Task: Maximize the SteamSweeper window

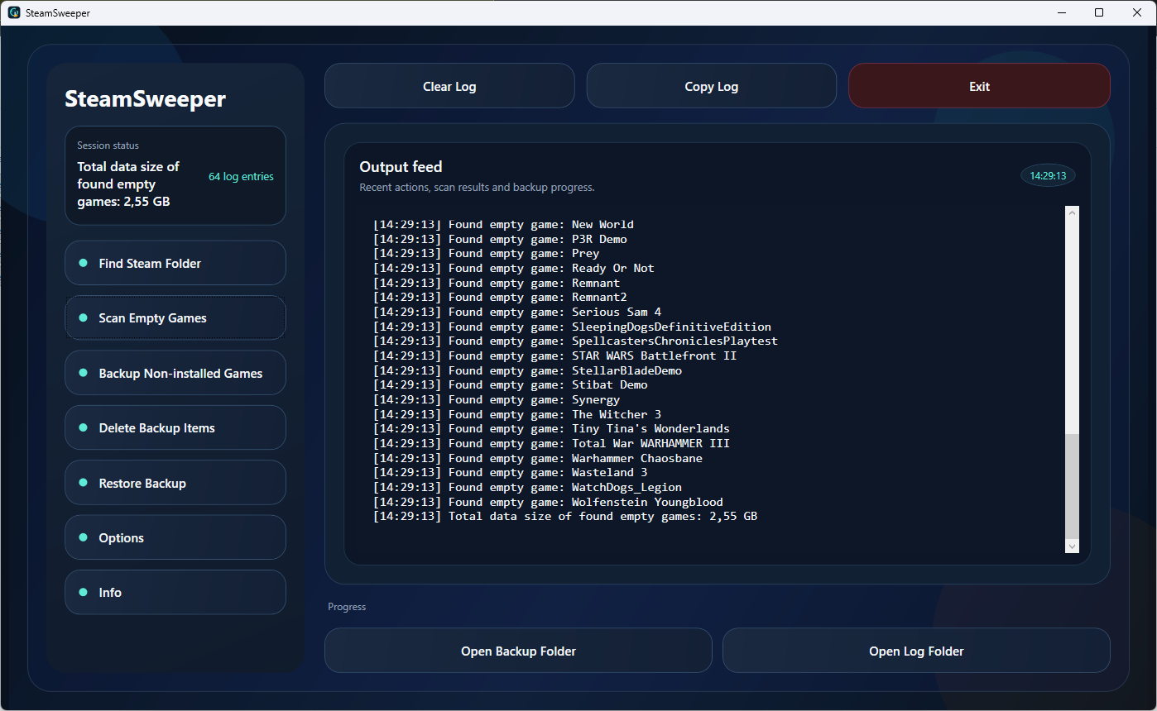Action: 1099,12
